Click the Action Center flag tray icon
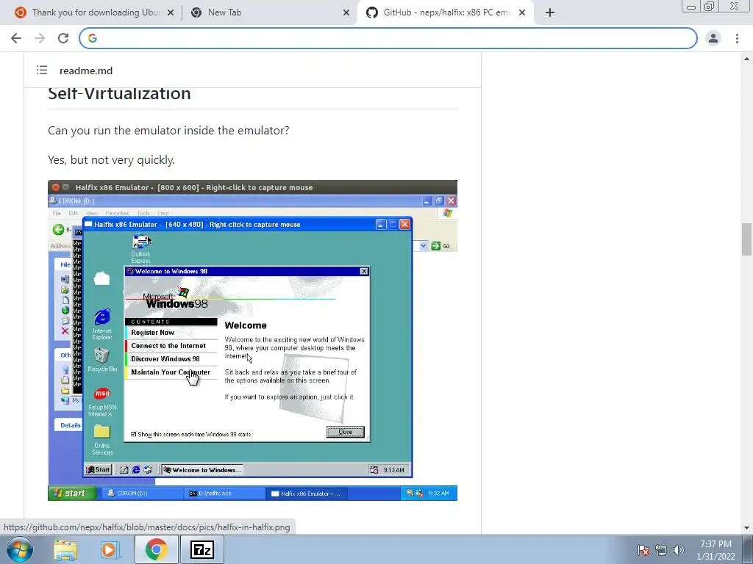This screenshot has height=564, width=753. [643, 550]
